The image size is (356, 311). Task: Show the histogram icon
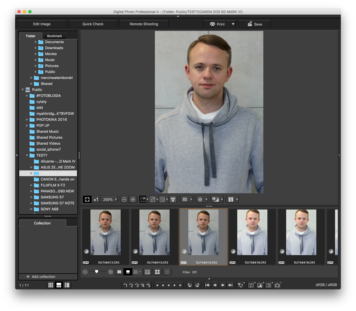point(260,285)
